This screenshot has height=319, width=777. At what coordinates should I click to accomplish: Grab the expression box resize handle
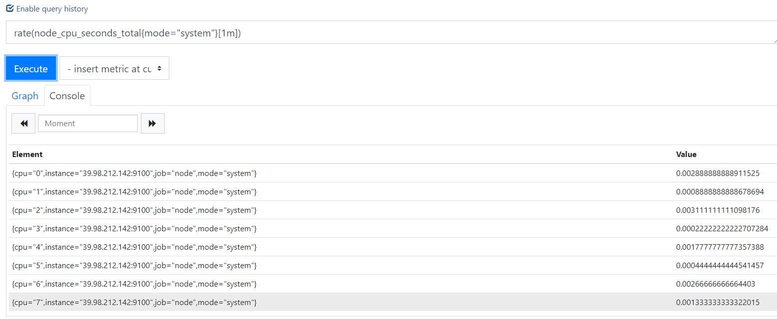tap(774, 41)
